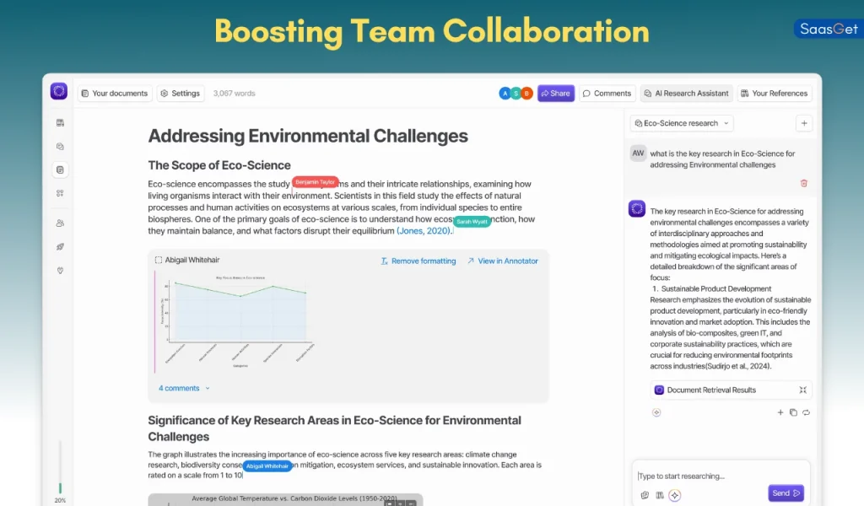
Task: Copy the AI response using the copy icon
Action: point(793,412)
